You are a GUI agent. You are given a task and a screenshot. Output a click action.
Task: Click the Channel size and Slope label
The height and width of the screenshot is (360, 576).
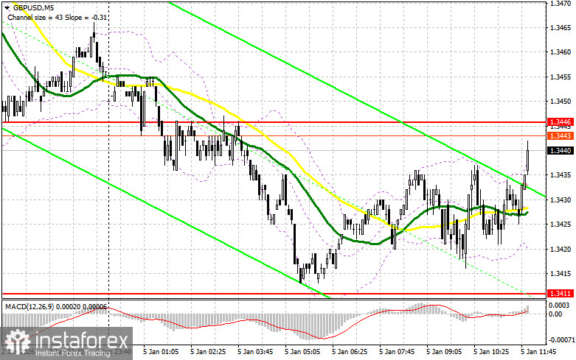click(x=58, y=17)
